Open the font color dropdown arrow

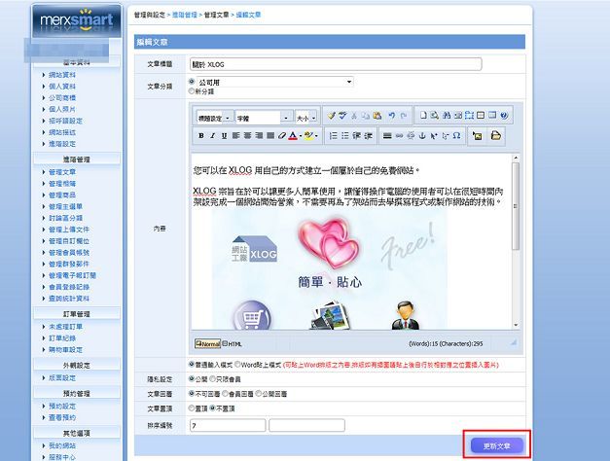click(301, 136)
